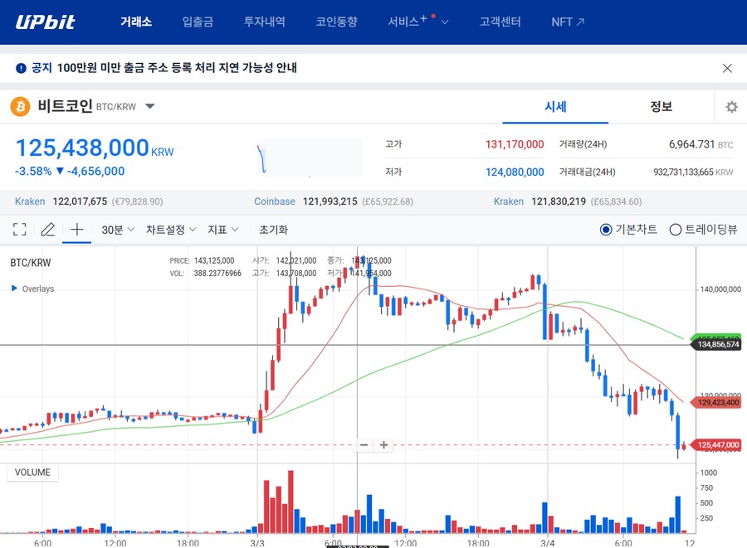Select the 기본차트 radio button
The width and height of the screenshot is (747, 548).
point(606,230)
